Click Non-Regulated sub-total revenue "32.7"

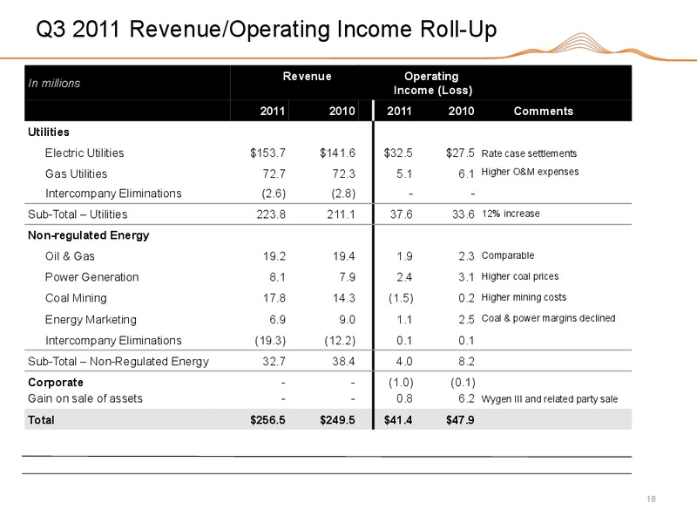[274, 362]
